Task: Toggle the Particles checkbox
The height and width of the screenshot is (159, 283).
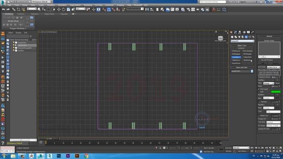Action: point(259,102)
